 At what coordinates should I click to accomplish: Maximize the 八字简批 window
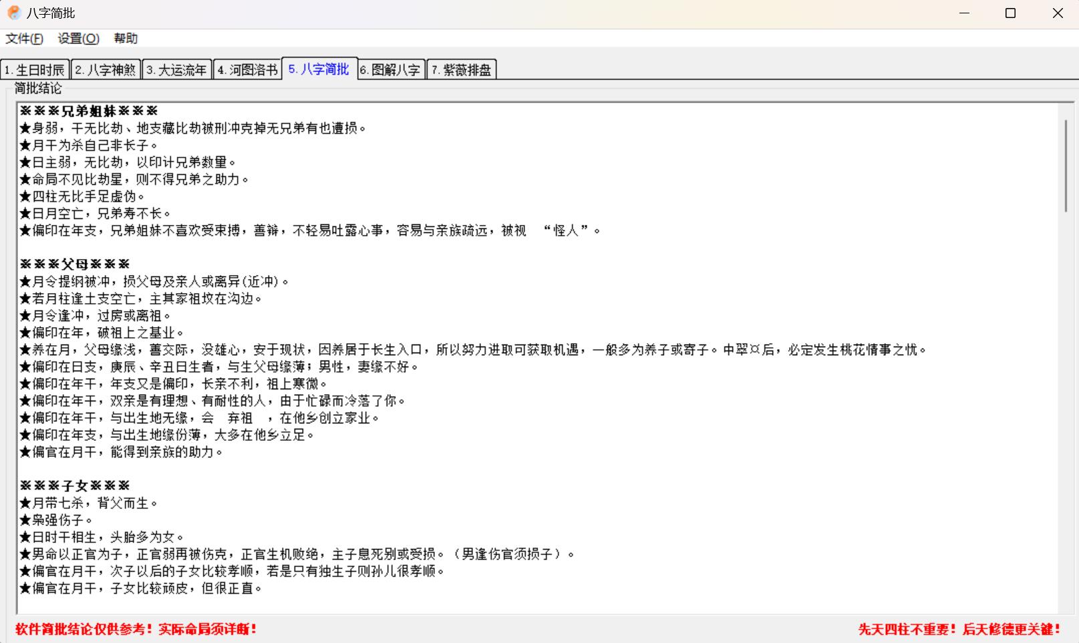pyautogui.click(x=1010, y=13)
